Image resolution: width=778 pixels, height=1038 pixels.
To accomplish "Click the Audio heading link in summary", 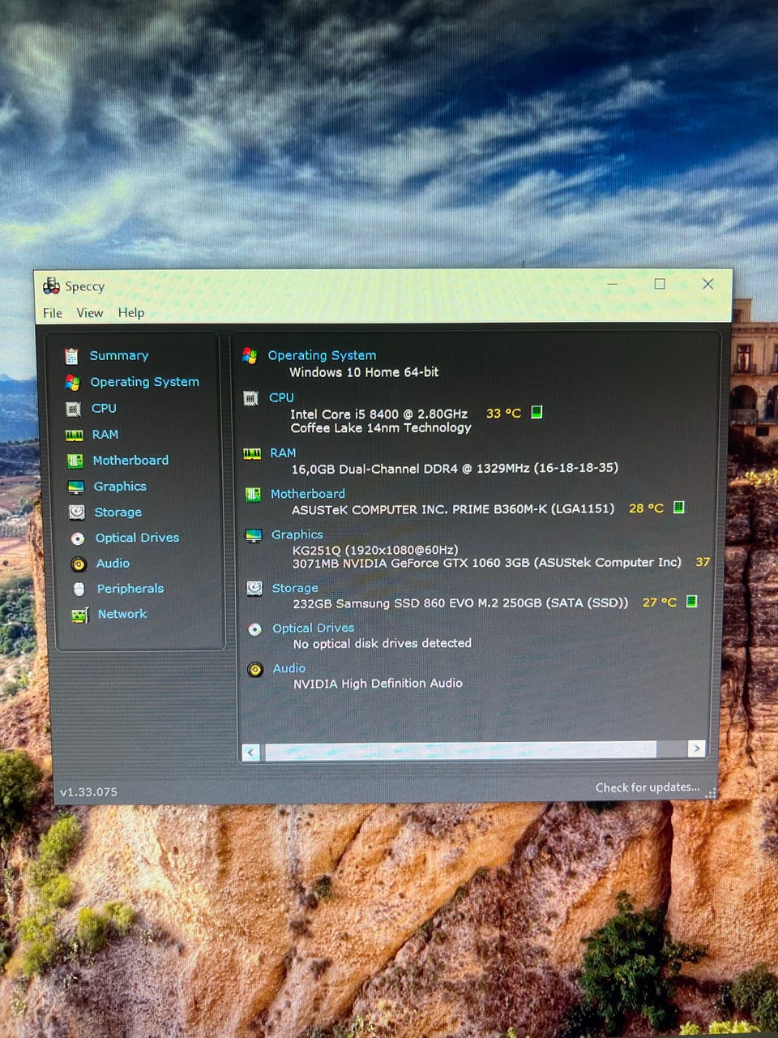I will click(x=289, y=668).
